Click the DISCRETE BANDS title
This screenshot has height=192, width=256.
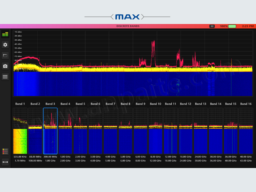[128, 26]
